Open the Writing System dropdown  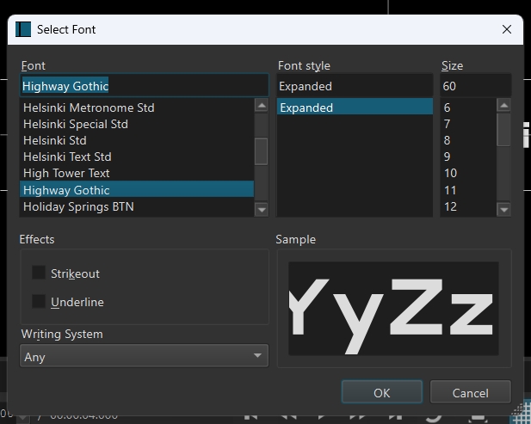tap(144, 356)
